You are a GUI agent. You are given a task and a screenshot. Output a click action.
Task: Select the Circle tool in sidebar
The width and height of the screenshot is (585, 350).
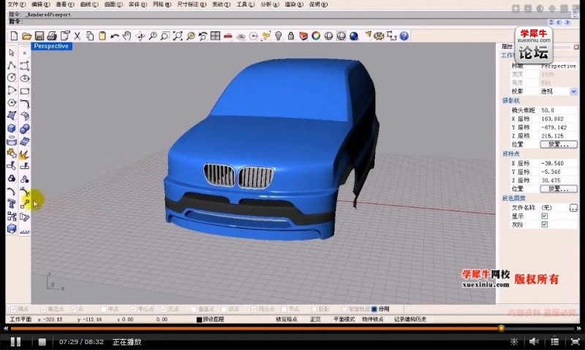click(x=12, y=77)
